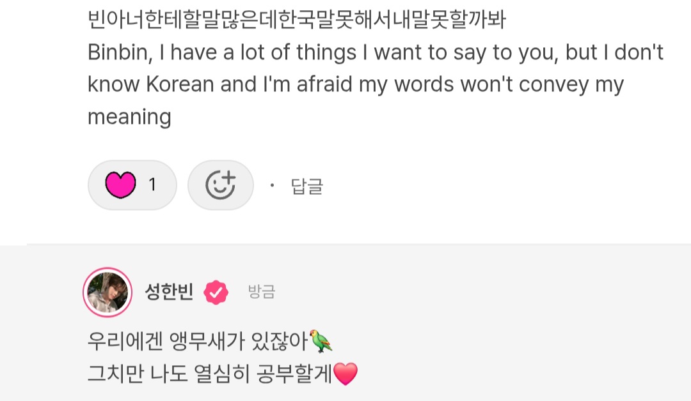691x401 pixels.
Task: Click the verified badge next to 성한빈
Action: [216, 292]
